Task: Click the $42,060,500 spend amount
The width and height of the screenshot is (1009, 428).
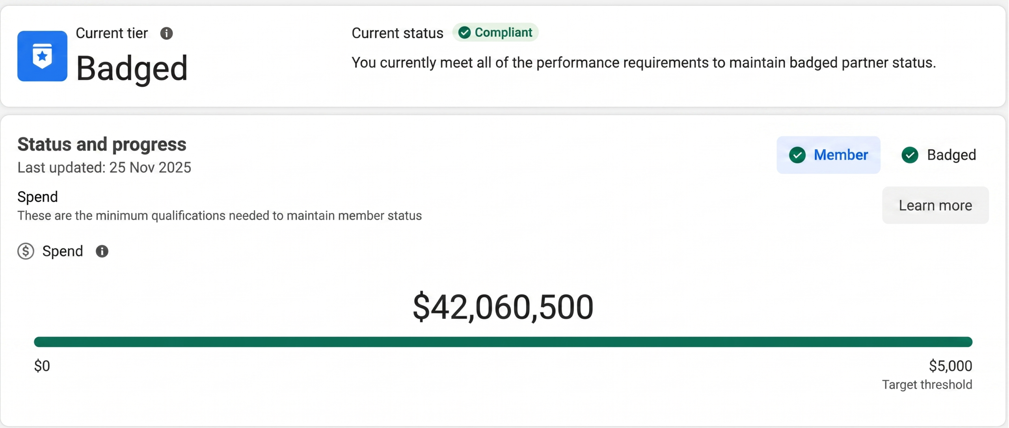Action: [x=503, y=307]
